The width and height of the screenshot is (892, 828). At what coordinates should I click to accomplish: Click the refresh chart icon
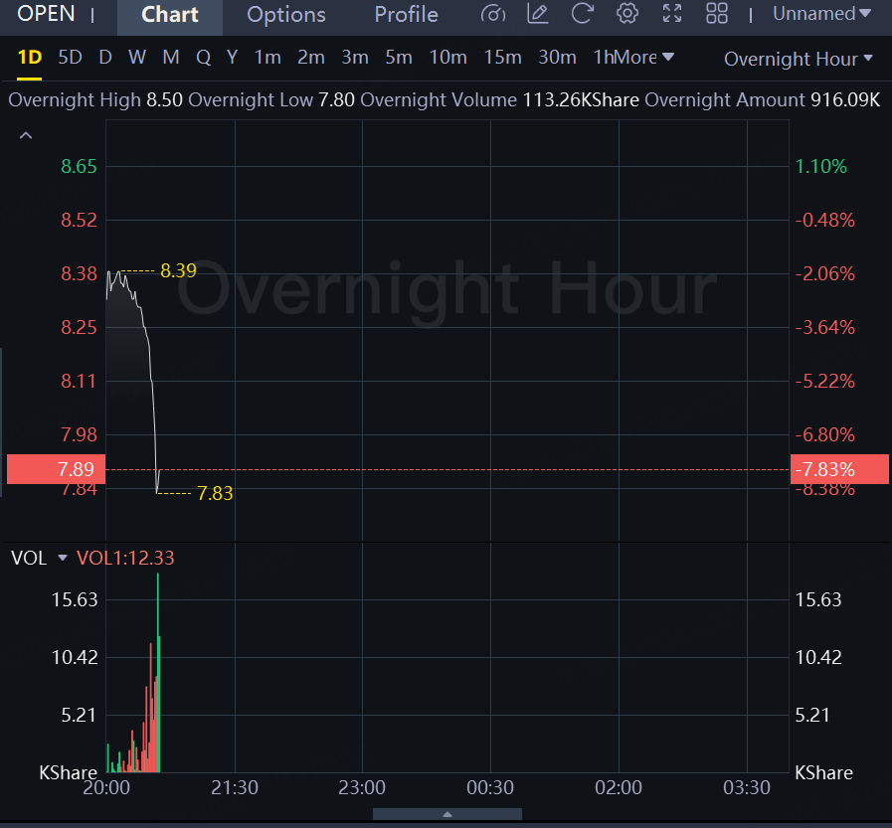point(582,14)
